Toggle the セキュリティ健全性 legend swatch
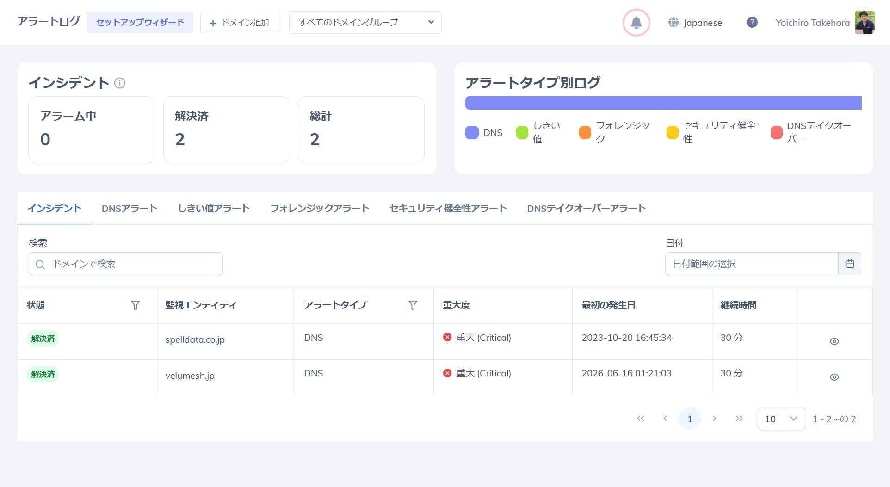This screenshot has width=890, height=487. 672,132
